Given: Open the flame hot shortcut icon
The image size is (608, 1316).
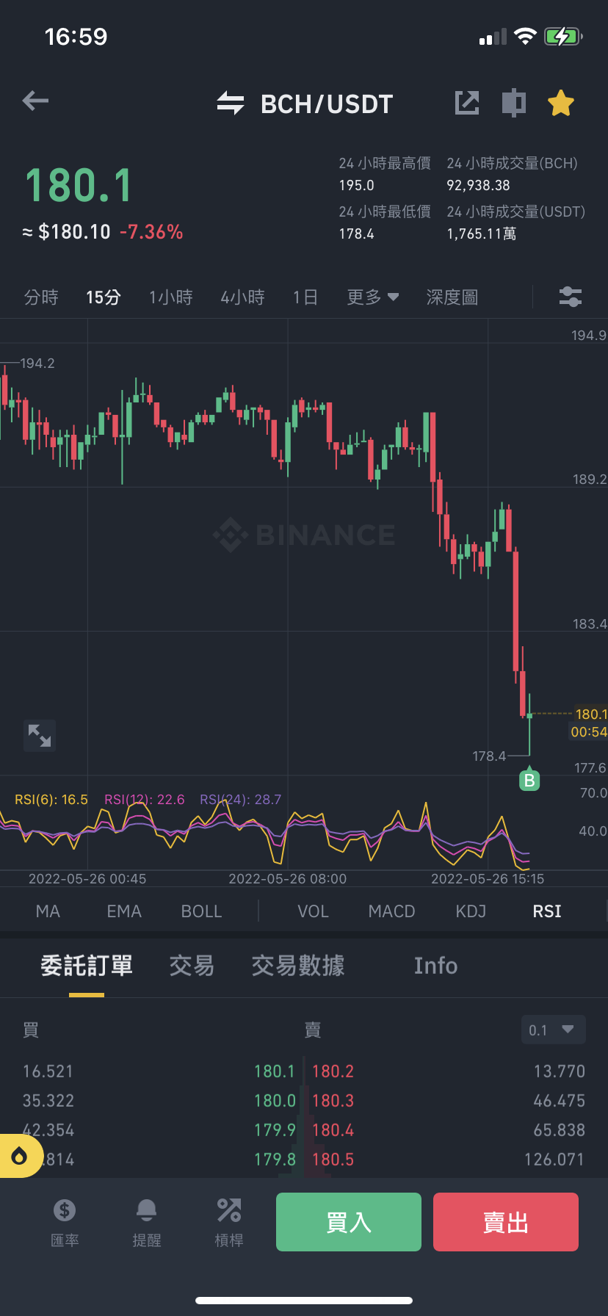Looking at the screenshot, I should pyautogui.click(x=20, y=1156).
